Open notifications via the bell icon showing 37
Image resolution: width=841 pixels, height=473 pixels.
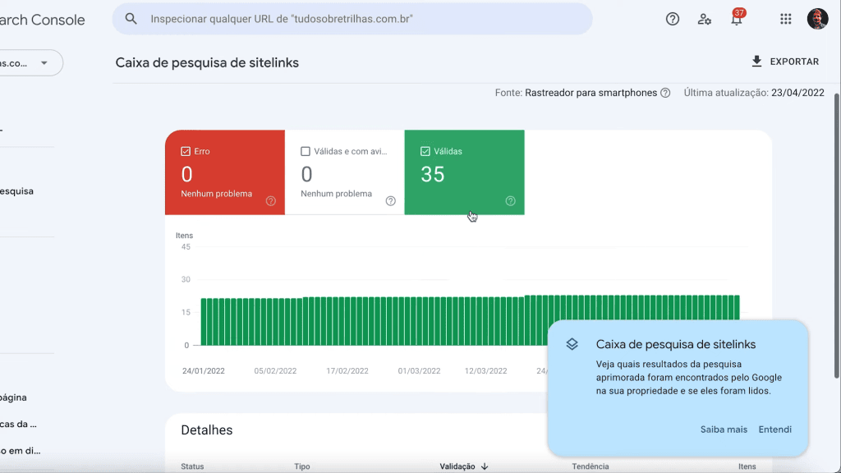(x=737, y=20)
